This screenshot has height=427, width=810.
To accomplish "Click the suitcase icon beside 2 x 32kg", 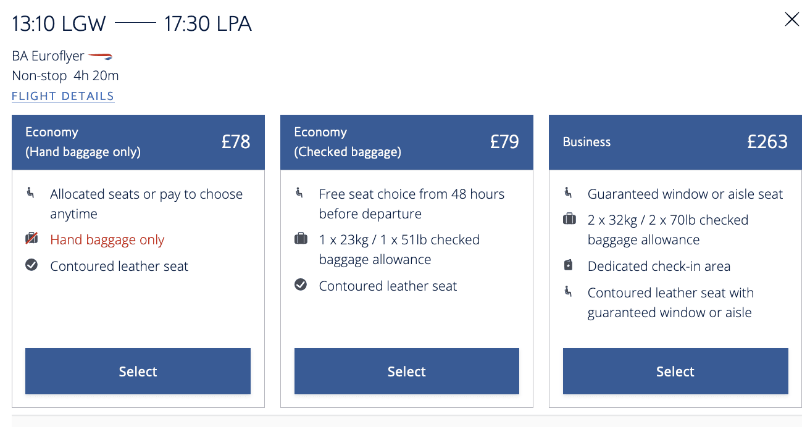I will point(569,219).
